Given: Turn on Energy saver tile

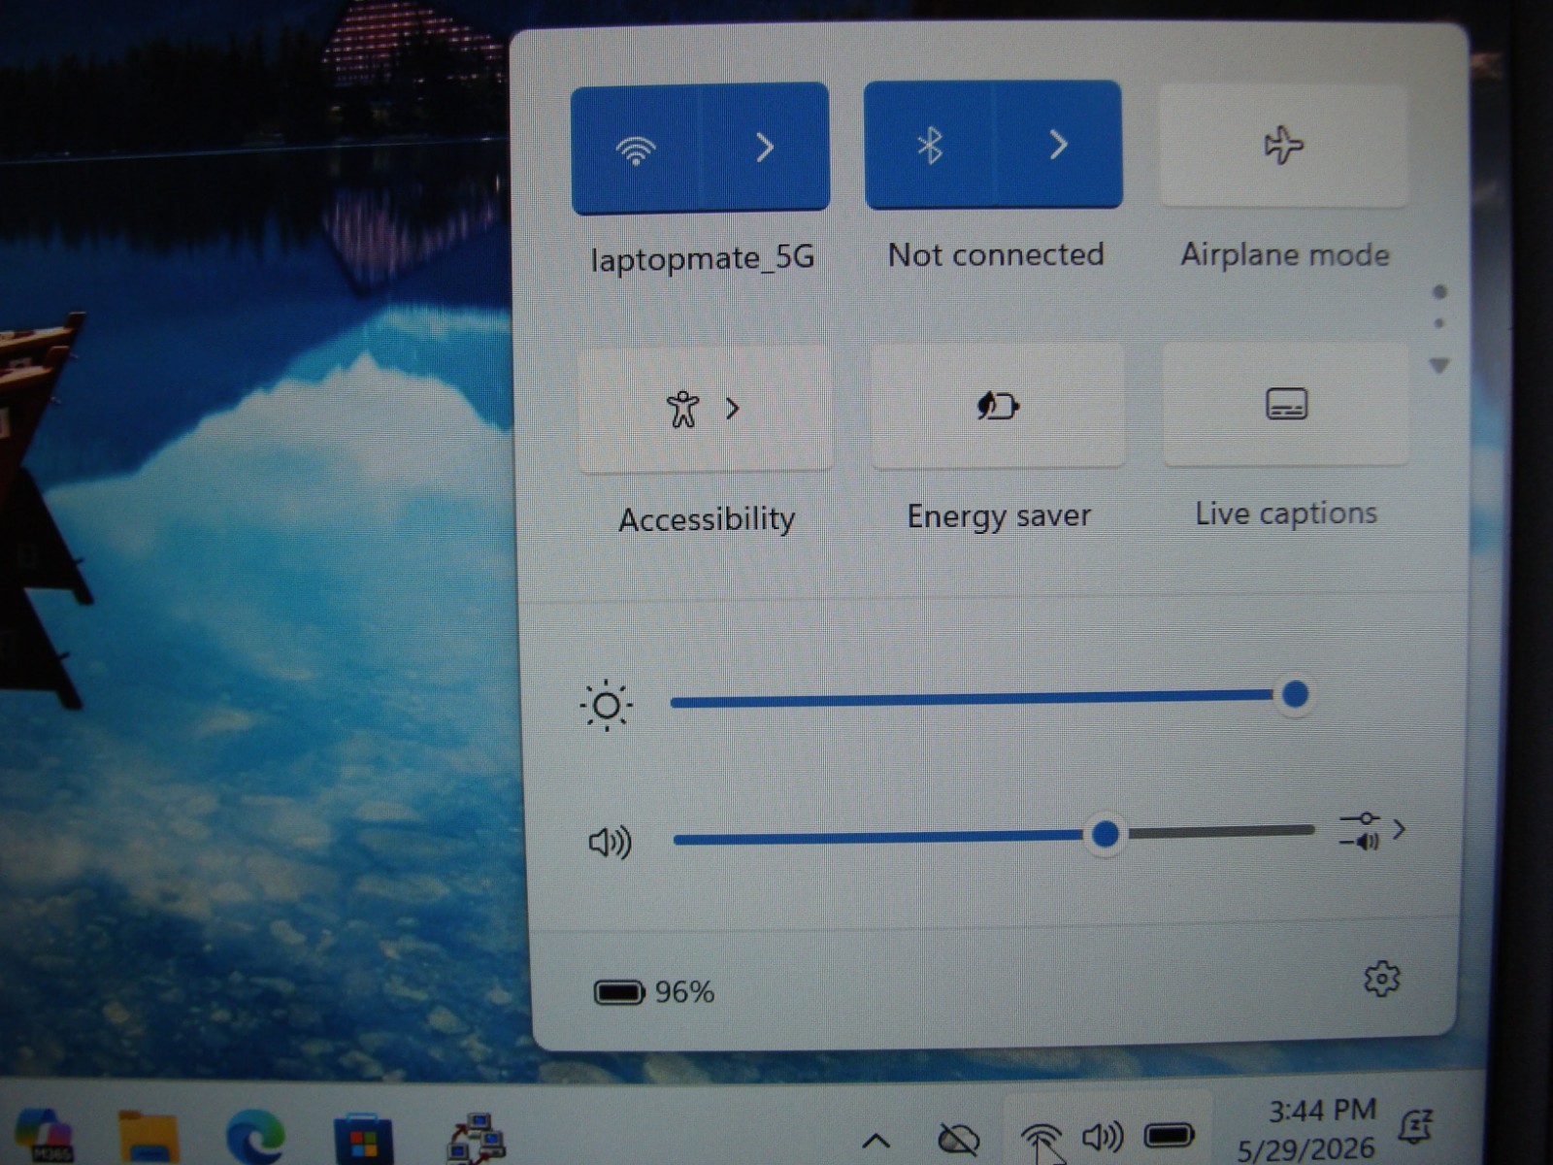Looking at the screenshot, I should coord(998,406).
